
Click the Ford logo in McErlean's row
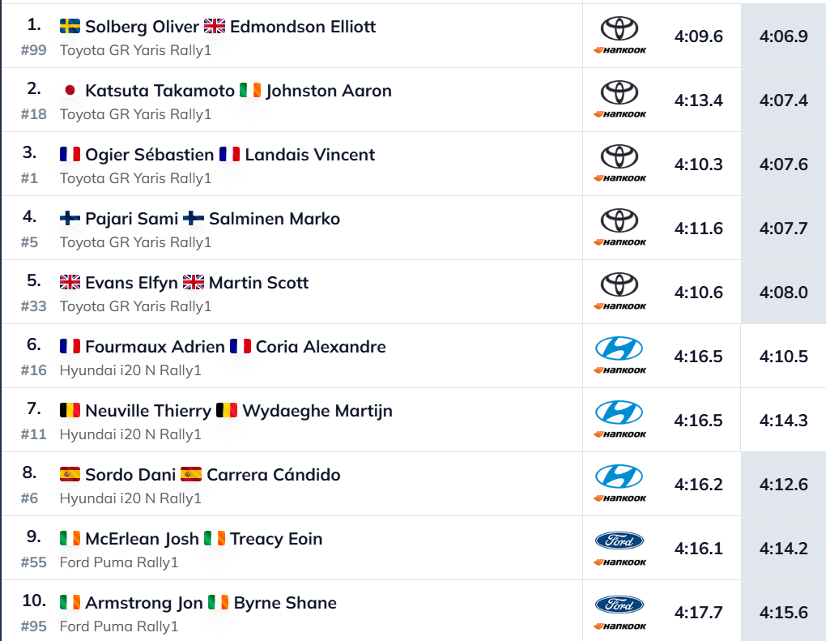[x=619, y=541]
